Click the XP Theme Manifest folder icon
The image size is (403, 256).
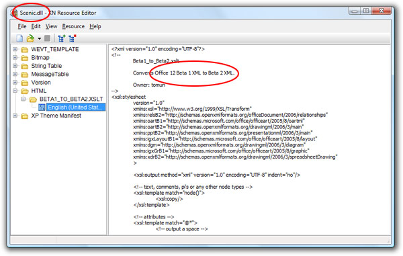[25, 116]
